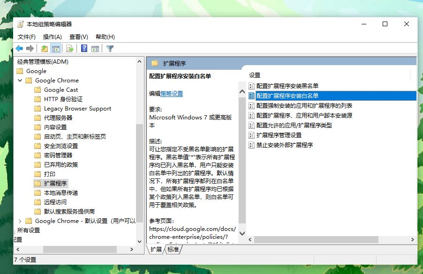Click the policy icon beside 配置允许的应用/扩展程序类型

251,125
